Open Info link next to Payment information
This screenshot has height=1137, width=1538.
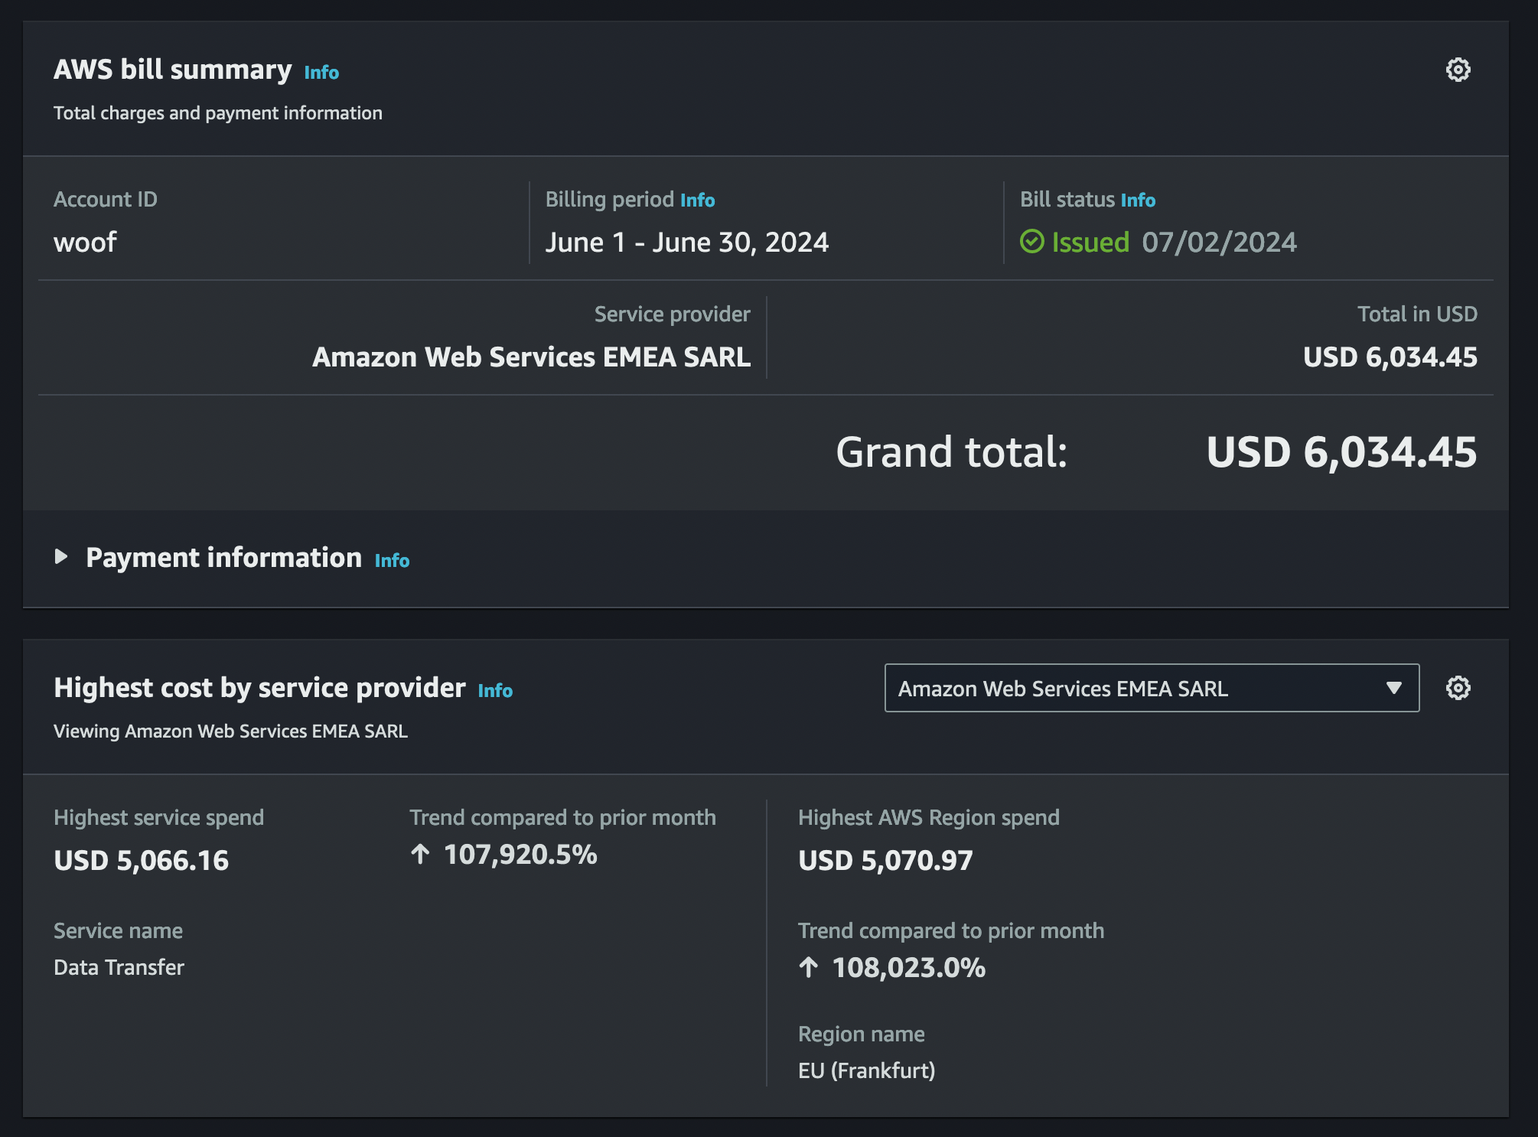(x=392, y=560)
